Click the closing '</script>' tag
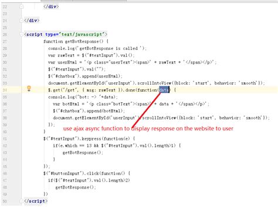This screenshot has height=215, width=278. coord(36,201)
